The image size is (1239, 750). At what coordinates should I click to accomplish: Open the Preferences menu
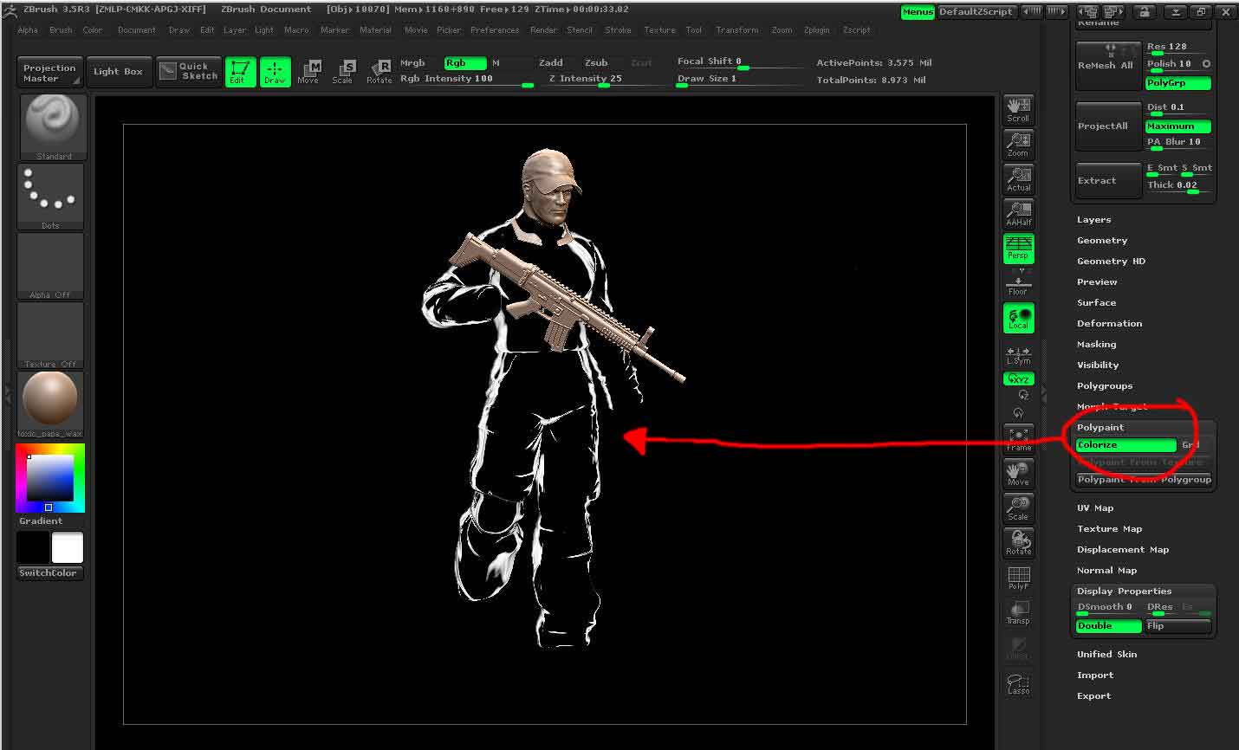[495, 30]
